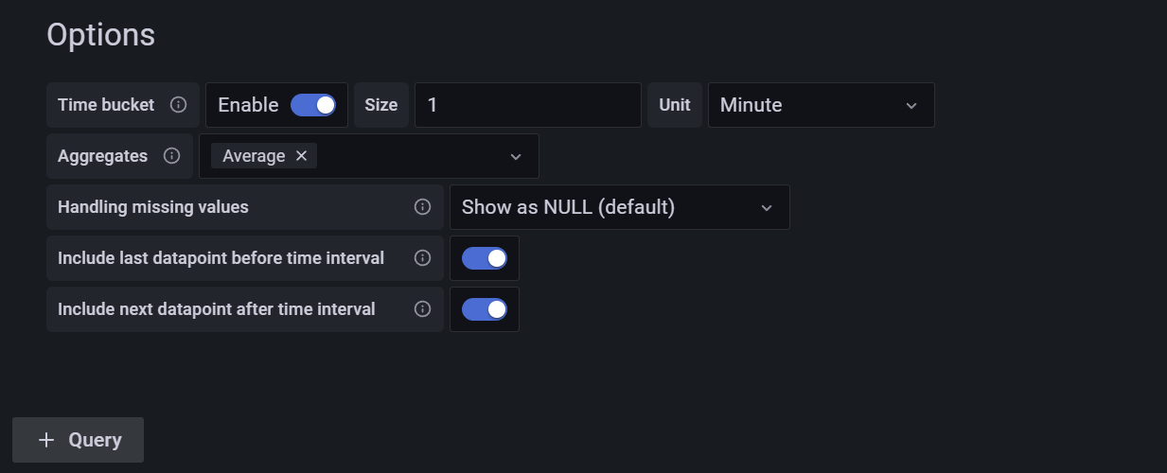Add a new Query

pos(79,440)
